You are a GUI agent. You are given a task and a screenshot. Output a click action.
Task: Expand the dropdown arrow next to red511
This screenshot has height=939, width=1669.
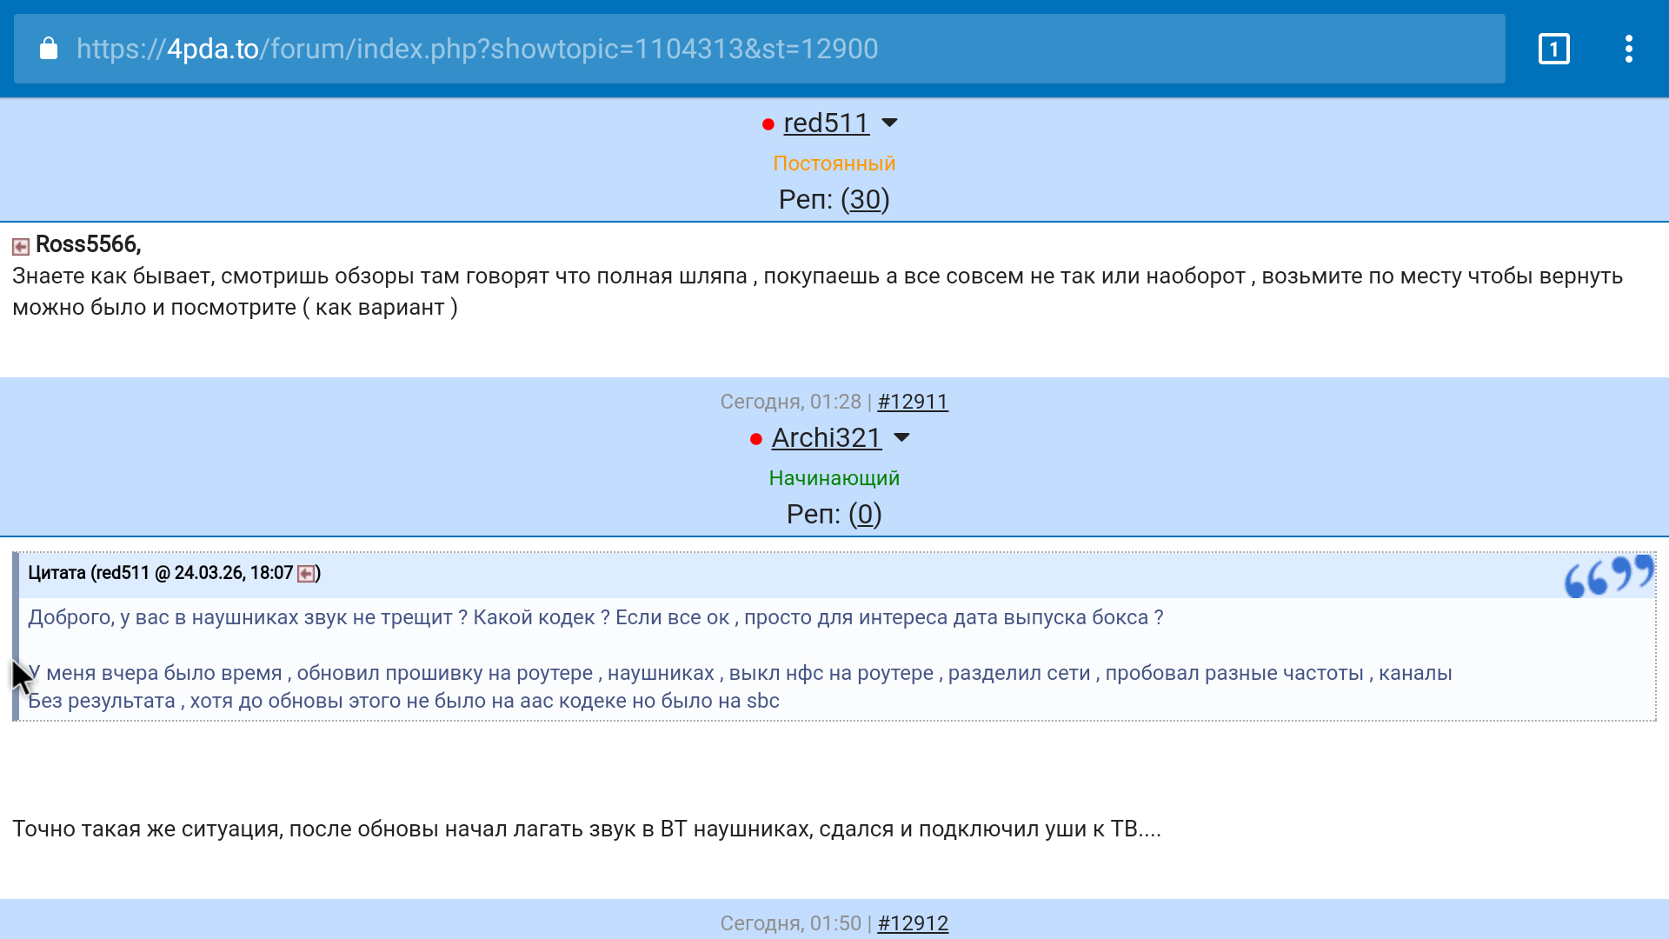(x=889, y=123)
